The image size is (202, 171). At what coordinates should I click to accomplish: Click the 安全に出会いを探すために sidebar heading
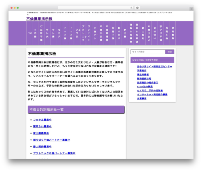click(x=152, y=60)
